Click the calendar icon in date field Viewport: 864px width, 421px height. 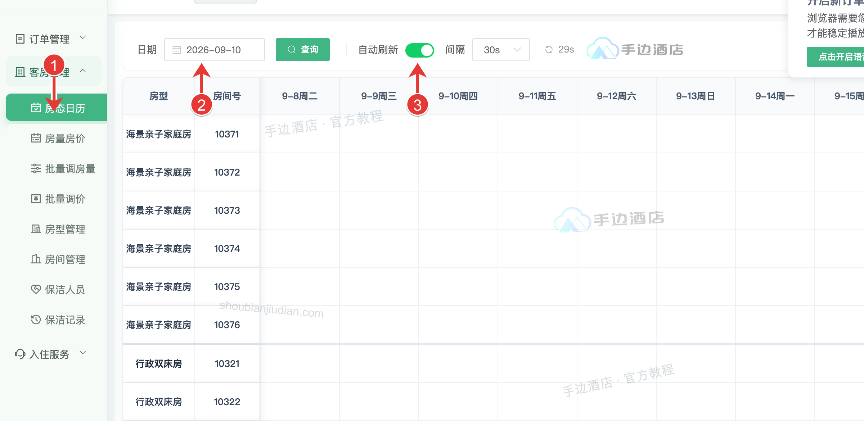tap(177, 50)
